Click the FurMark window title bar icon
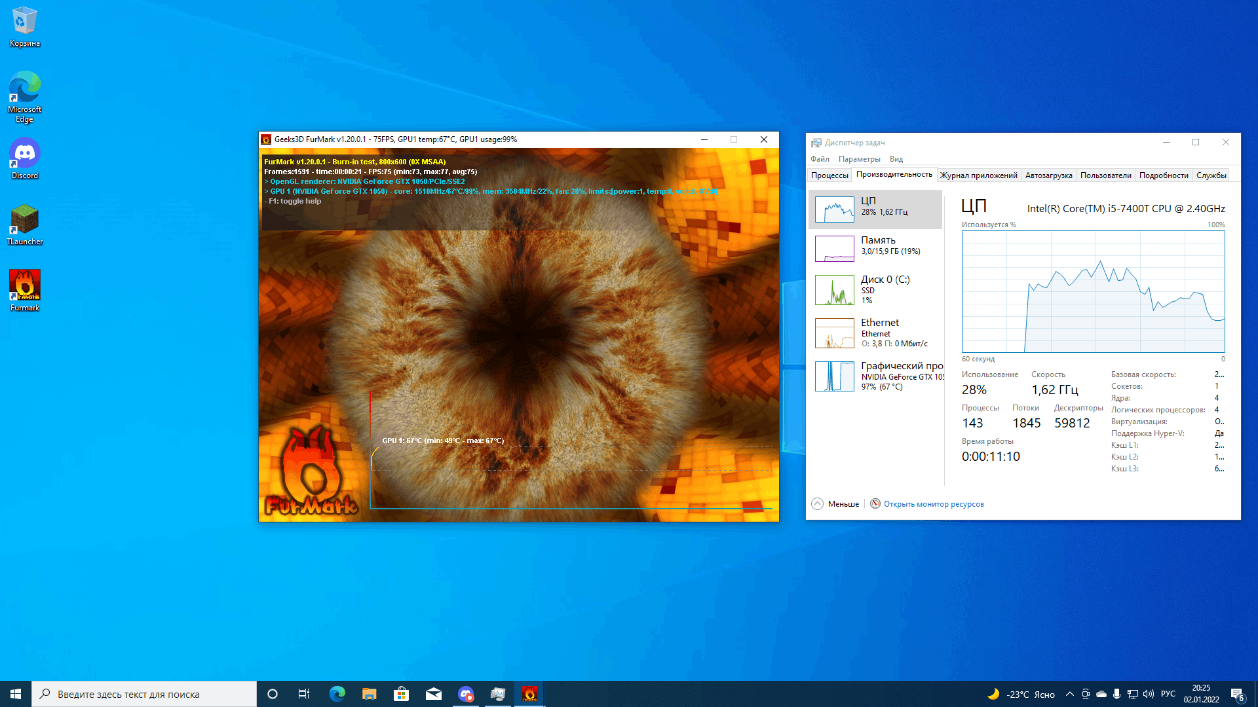Screen dimensions: 1258x707 (x=266, y=139)
